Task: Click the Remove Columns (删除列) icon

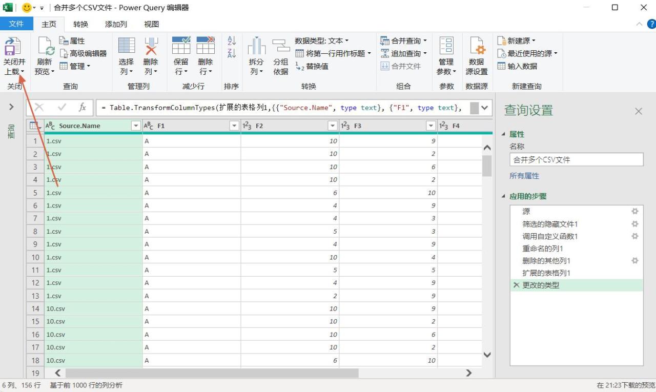Action: tap(151, 46)
